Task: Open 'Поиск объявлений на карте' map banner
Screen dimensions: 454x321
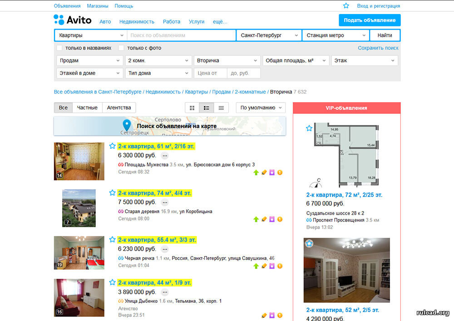Action: (x=170, y=126)
